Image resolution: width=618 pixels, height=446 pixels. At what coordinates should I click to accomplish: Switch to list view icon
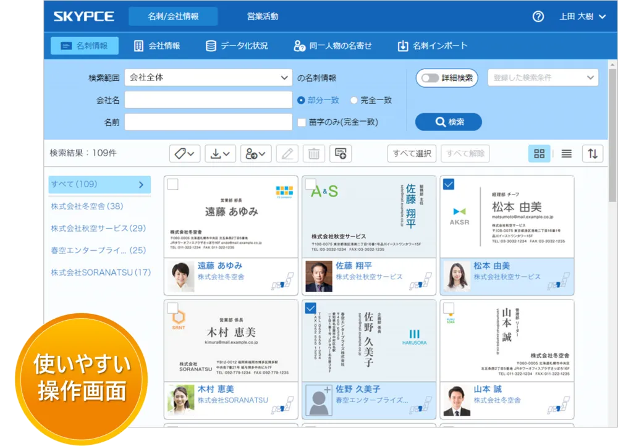click(x=566, y=154)
